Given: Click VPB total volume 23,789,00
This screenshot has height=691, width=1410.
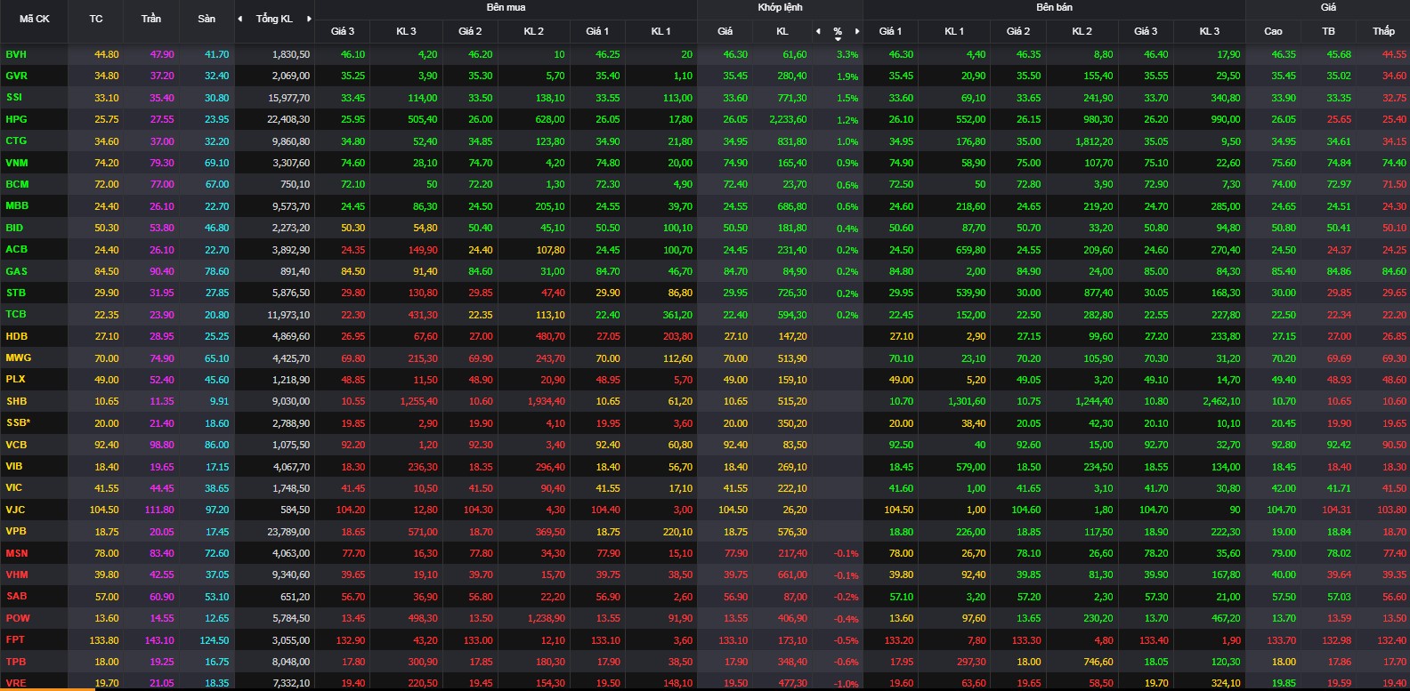Looking at the screenshot, I should (x=288, y=532).
